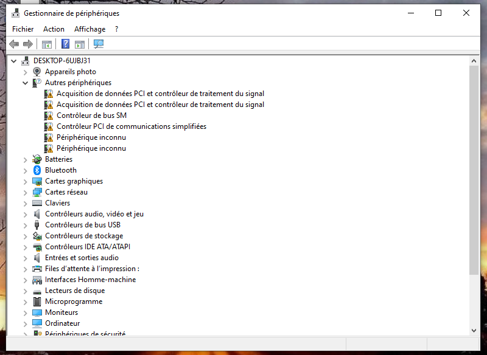This screenshot has width=487, height=355.
Task: Click the Device Manager title bar icon
Action: [16, 13]
